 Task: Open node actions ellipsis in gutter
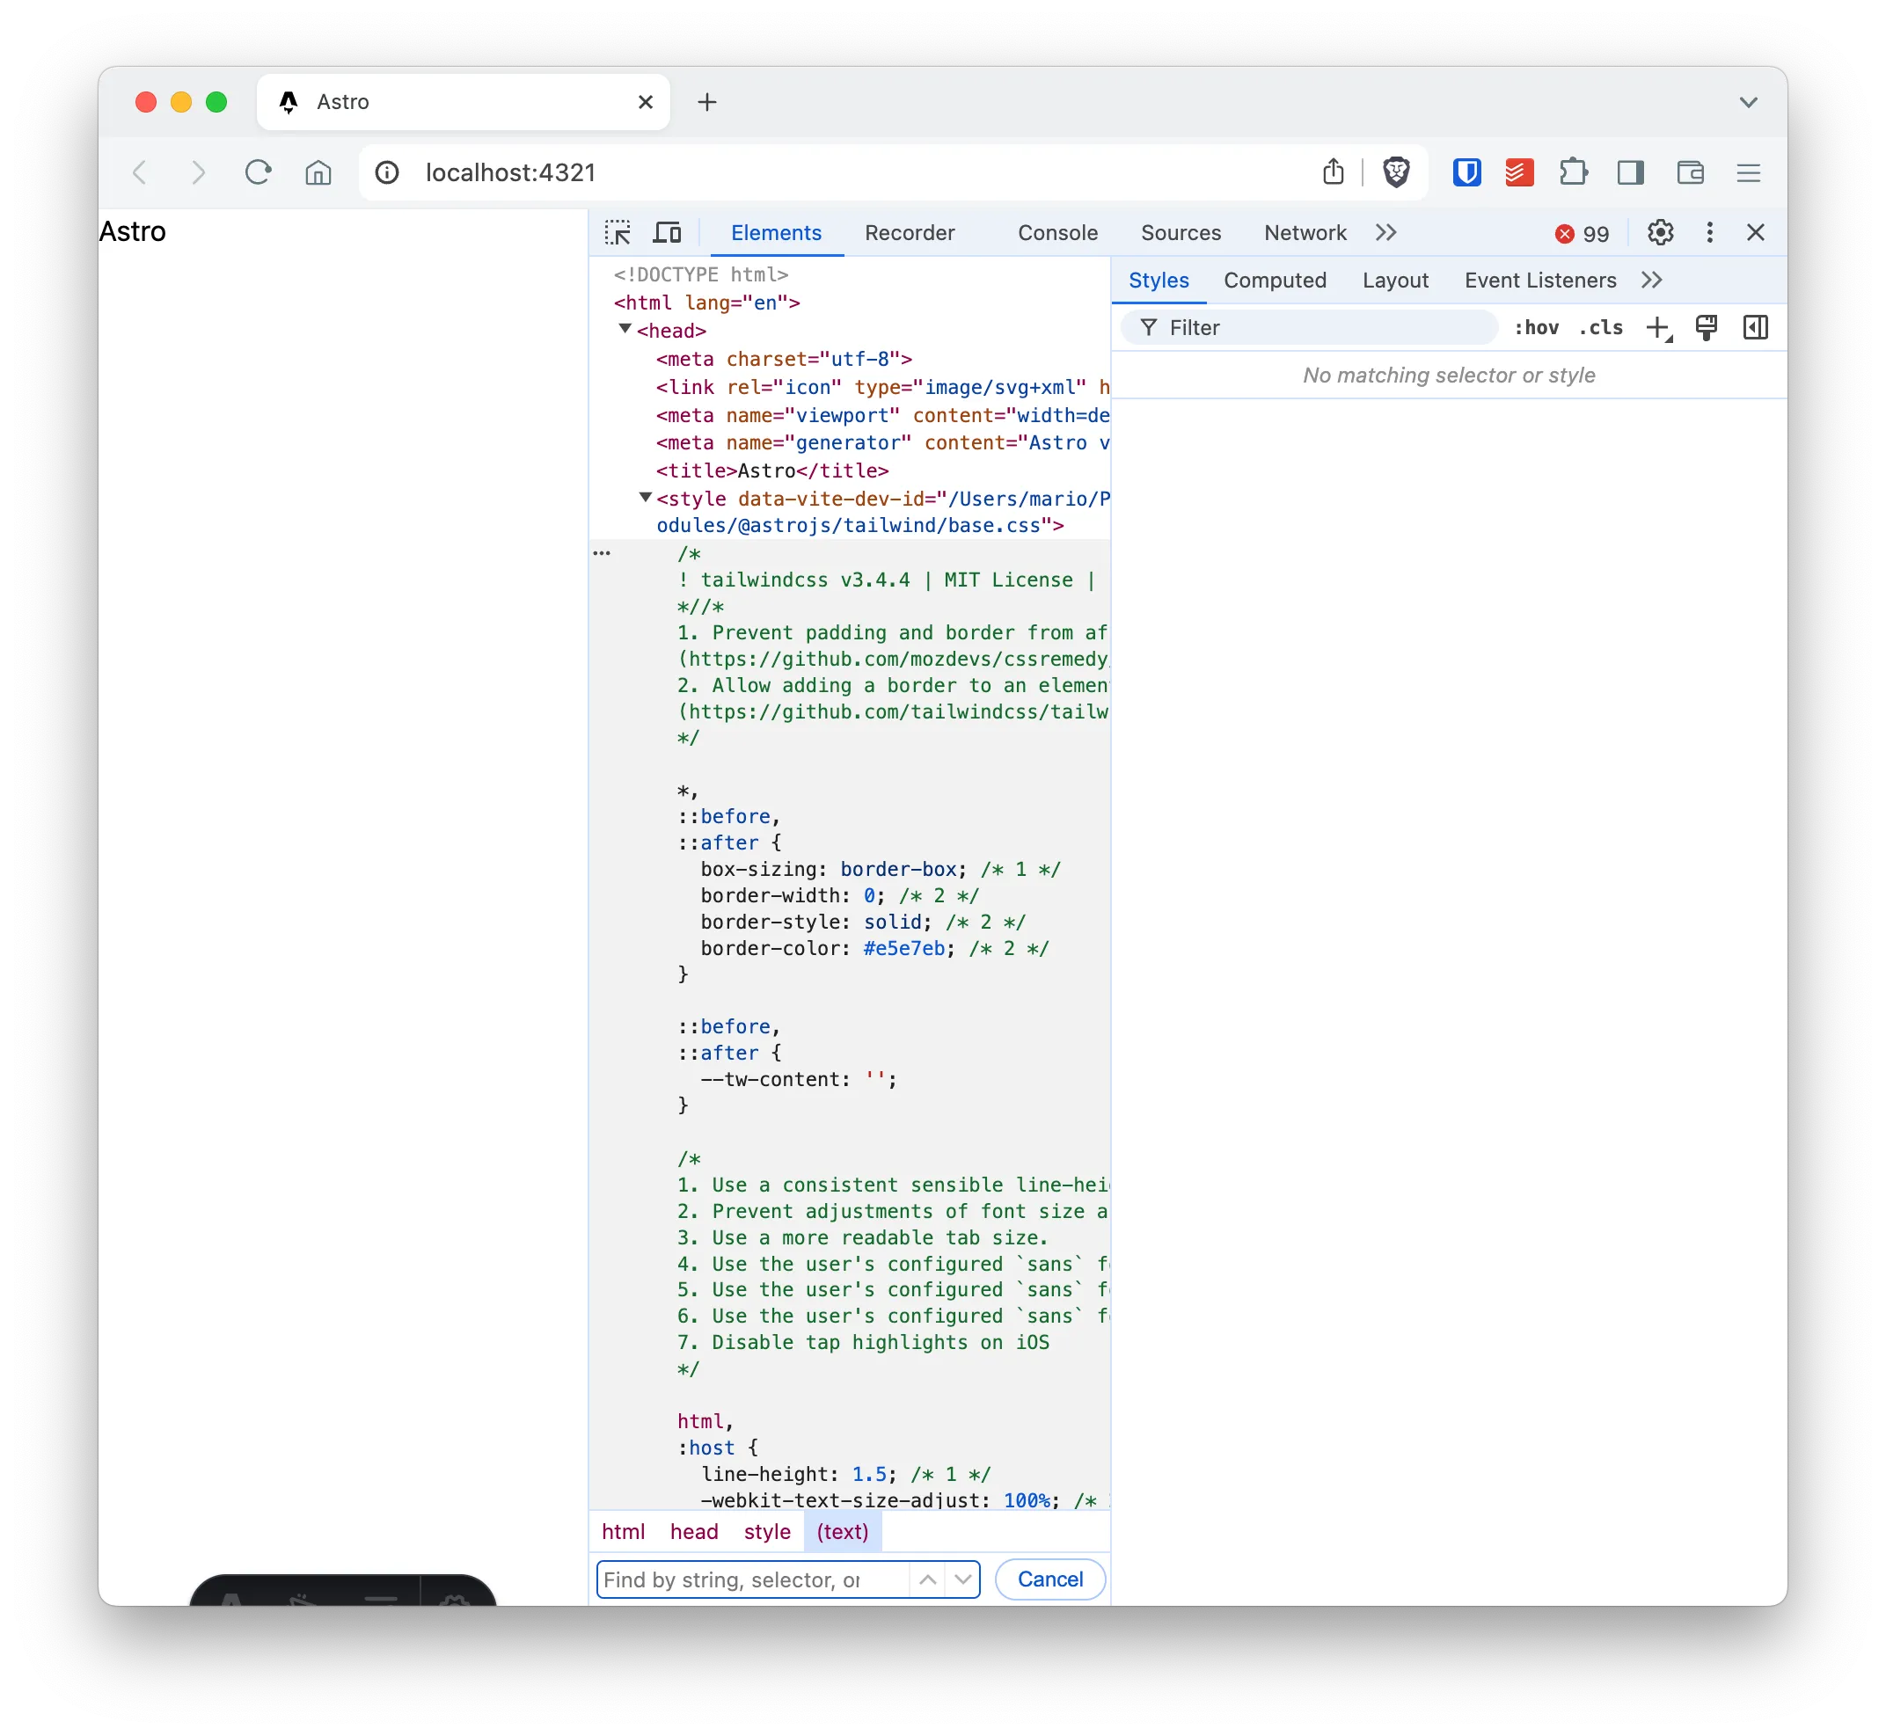[602, 553]
